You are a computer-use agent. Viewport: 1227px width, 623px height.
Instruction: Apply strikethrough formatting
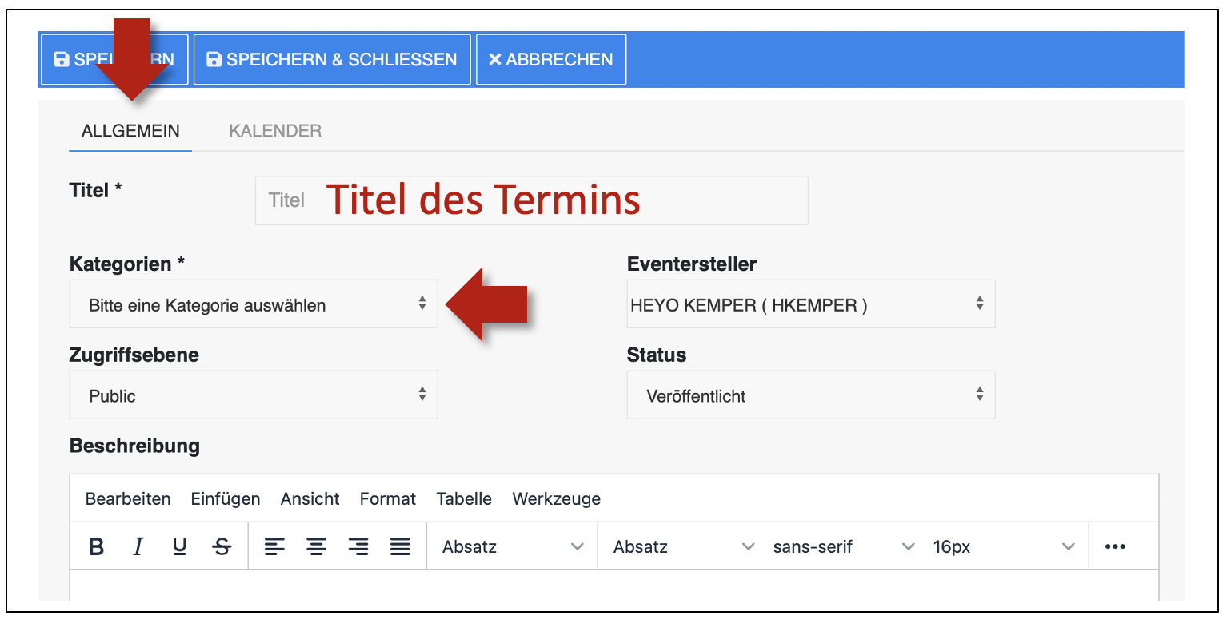point(222,547)
